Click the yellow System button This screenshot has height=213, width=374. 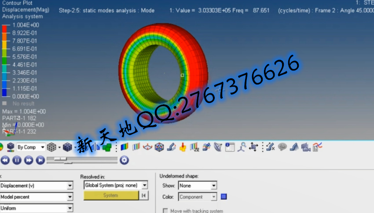click(111, 195)
